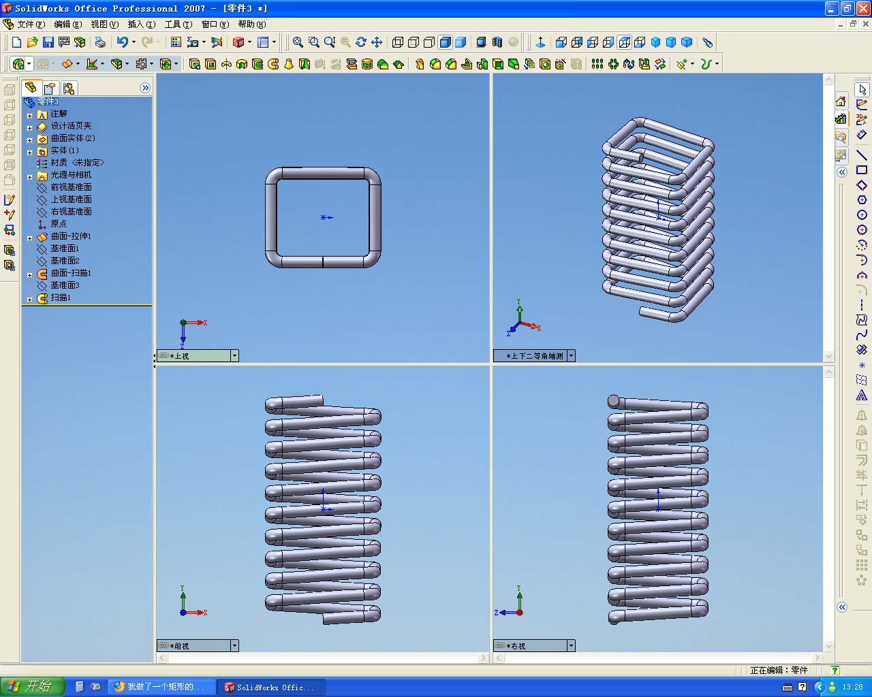Click the Extruded Boss/Base feature icon
Screen dimensions: 872x697
(195, 64)
